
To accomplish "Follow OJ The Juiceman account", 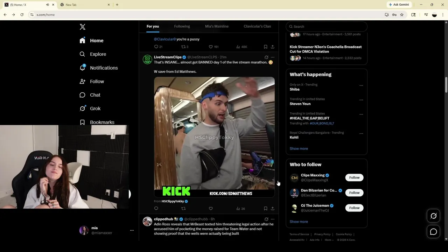I will pos(354,208).
